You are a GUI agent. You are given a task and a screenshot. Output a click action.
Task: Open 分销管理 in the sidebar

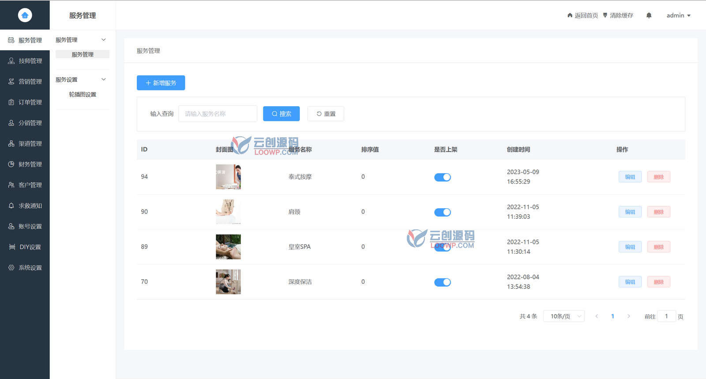25,123
